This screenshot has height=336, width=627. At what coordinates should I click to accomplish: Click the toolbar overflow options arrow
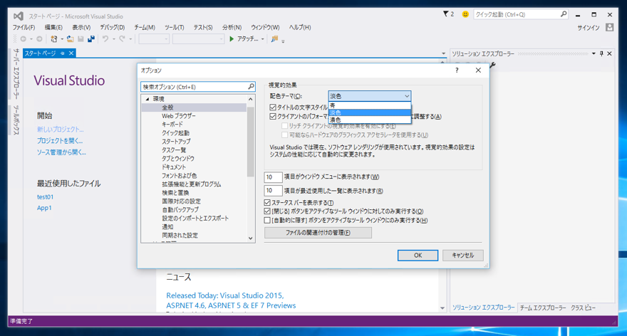tap(283, 41)
